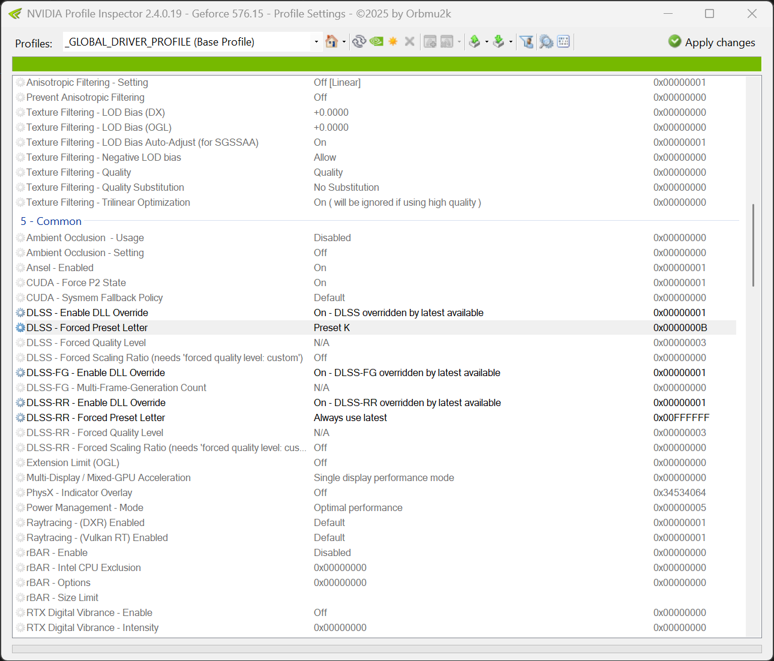Select the 'CUDA - Force P2 State' setting
The height and width of the screenshot is (661, 774).
pos(376,283)
